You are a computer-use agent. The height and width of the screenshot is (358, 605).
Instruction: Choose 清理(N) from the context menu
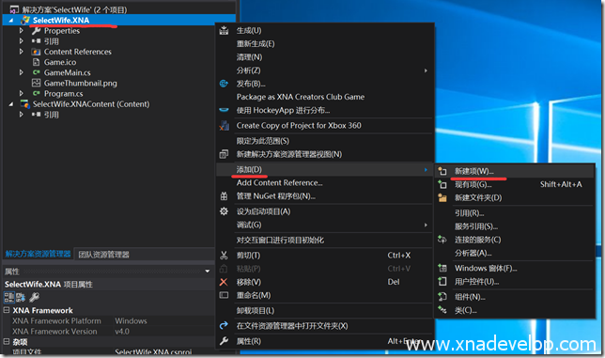click(x=324, y=57)
